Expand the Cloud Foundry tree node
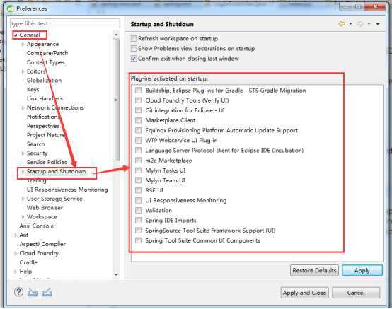Viewport: 392px width, 309px height. 16,253
